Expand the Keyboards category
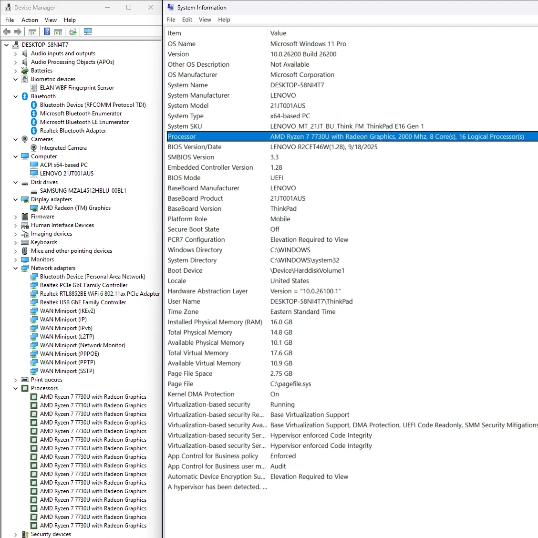 click(x=16, y=242)
